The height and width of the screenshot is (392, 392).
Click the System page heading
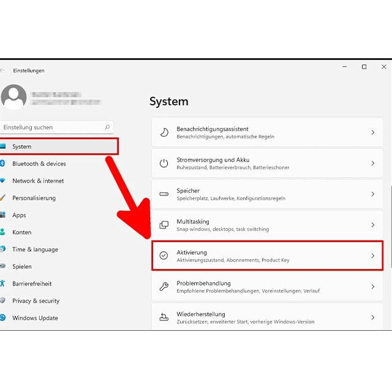pyautogui.click(x=169, y=102)
